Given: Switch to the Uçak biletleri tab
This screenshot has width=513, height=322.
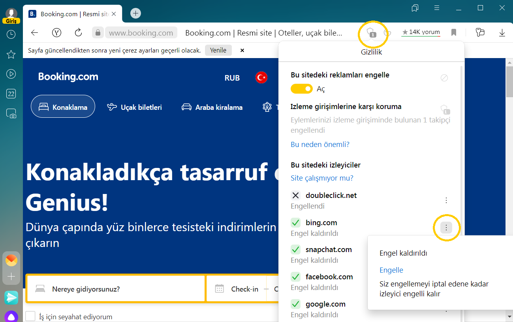Looking at the screenshot, I should (x=134, y=107).
